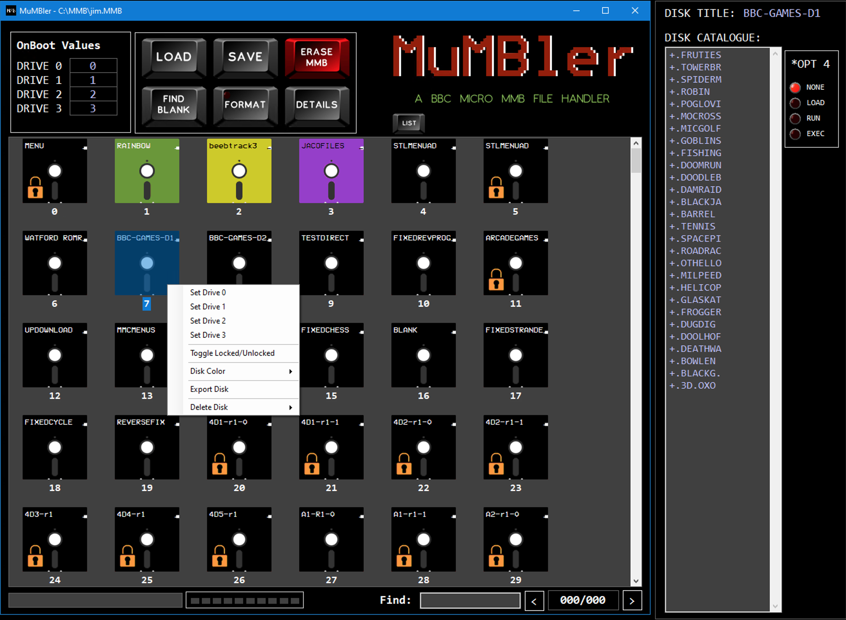Click +.FRUTIES in the disk catalogue

(x=695, y=55)
